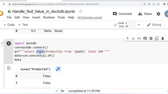Click the Buxar cell in row 8
This screenshot has width=168, height=94.
pos(59,31)
